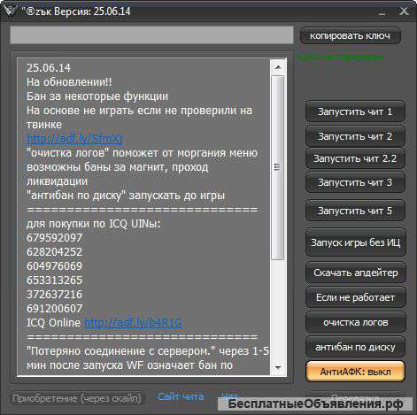This screenshot has height=415, width=417.
Task: Click the vertical scrollbar thumb
Action: point(277,167)
